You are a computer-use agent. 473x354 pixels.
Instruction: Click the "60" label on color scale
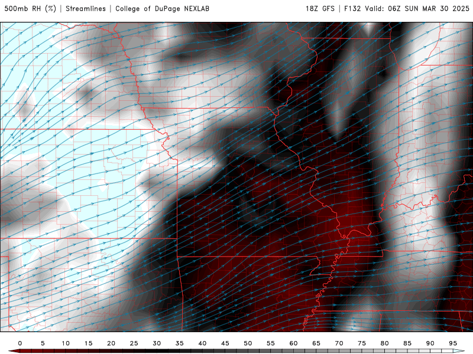click(293, 343)
